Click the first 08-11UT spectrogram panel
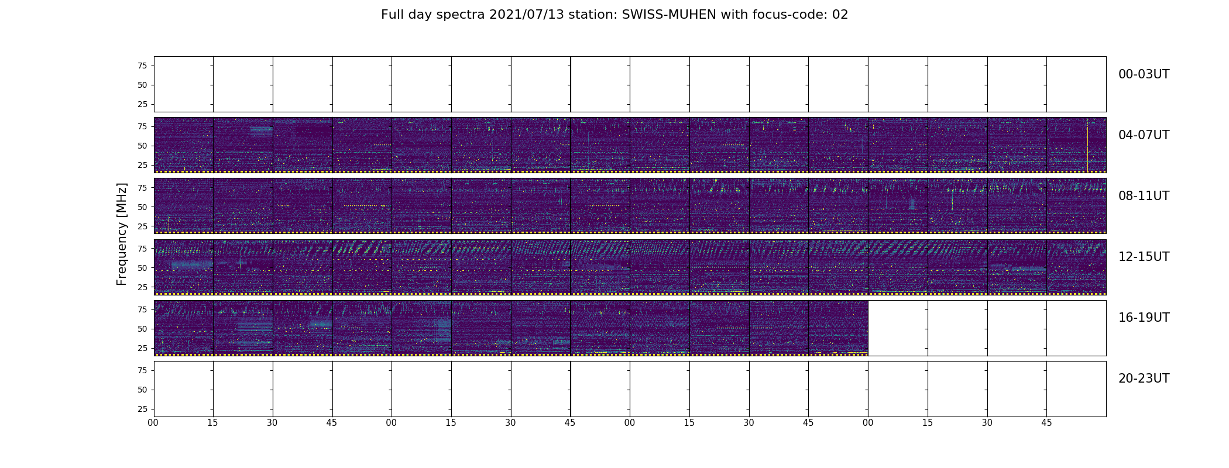Viewport: 1229px width, 468px height. point(184,206)
